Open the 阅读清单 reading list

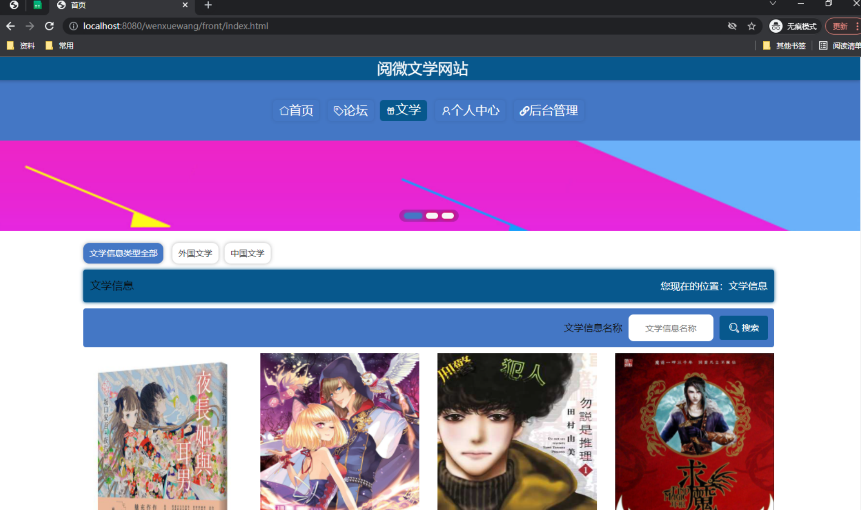tap(840, 45)
